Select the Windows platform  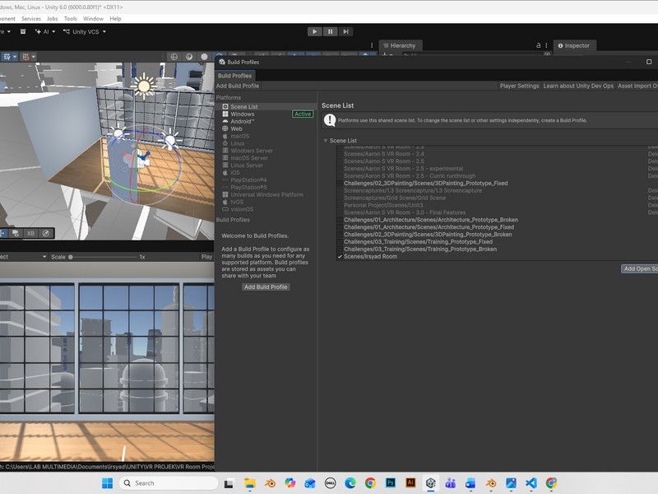click(x=266, y=114)
